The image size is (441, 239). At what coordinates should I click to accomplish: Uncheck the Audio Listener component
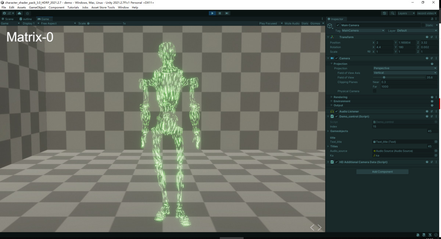coord(336,111)
